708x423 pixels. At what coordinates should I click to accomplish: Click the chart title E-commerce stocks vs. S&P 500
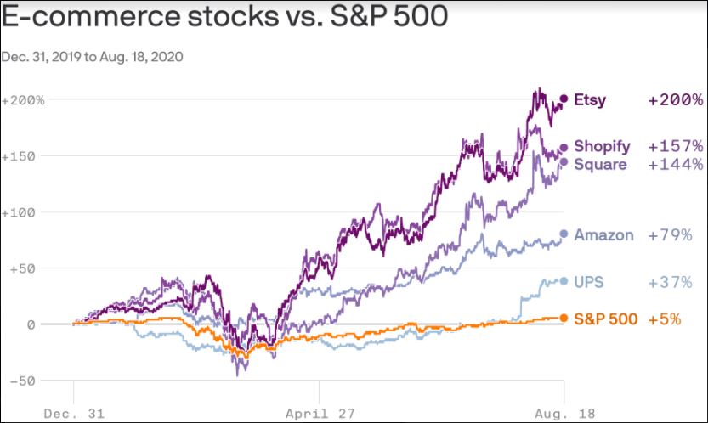(x=224, y=15)
